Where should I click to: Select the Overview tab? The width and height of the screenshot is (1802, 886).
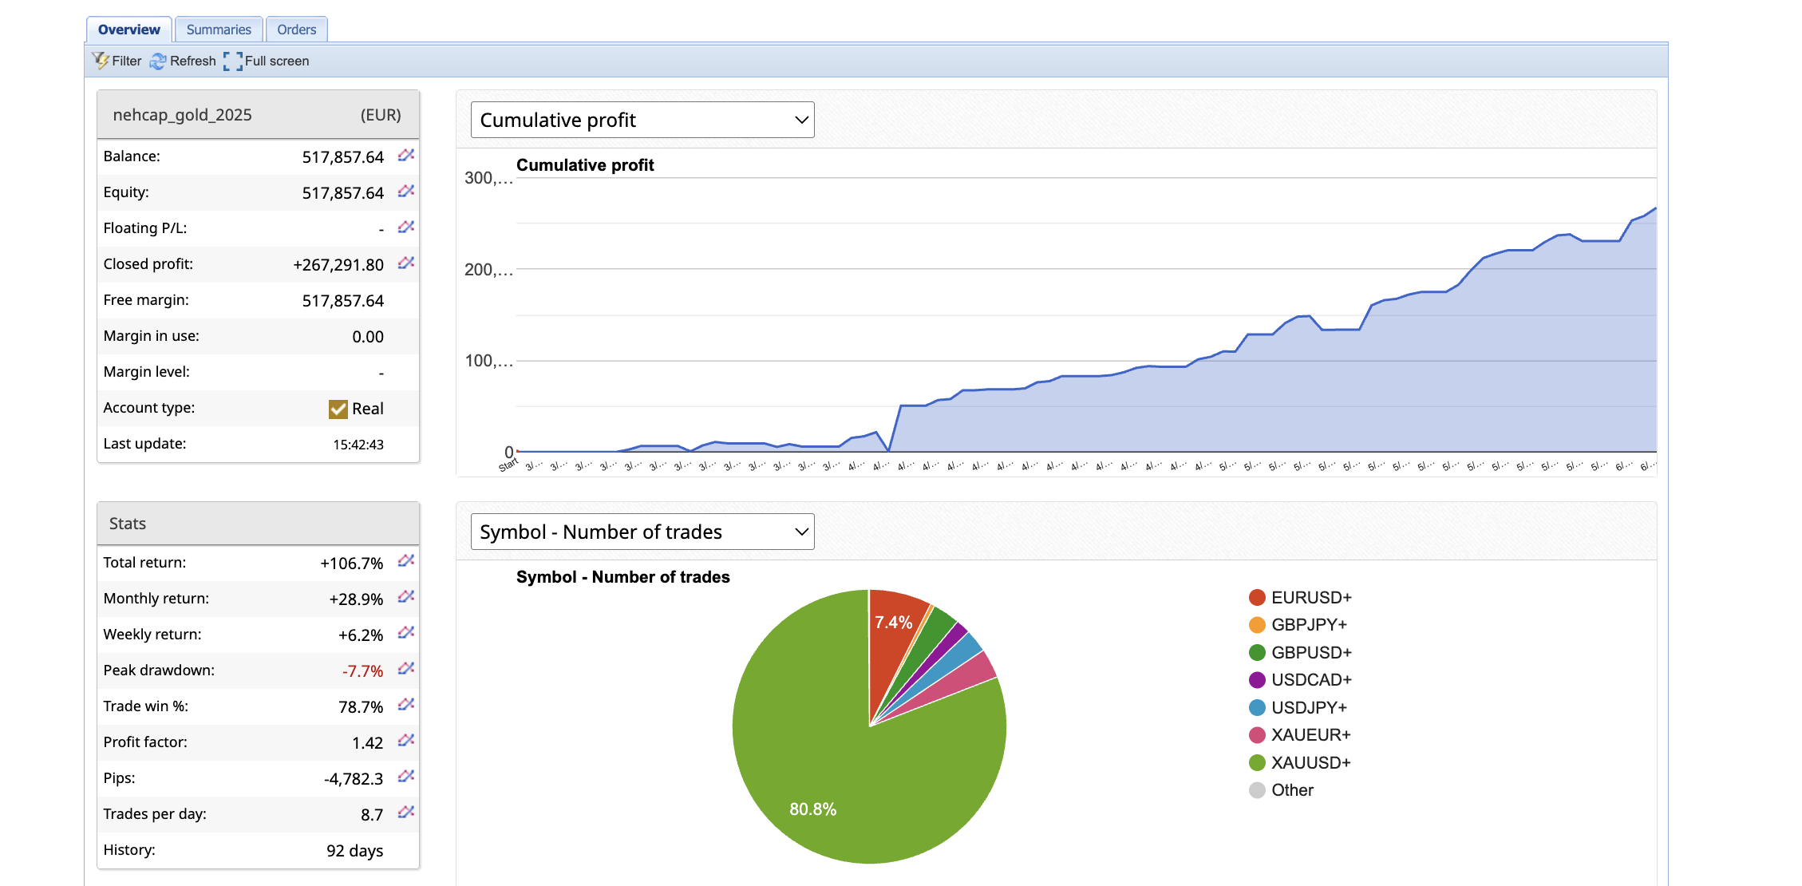pyautogui.click(x=128, y=30)
